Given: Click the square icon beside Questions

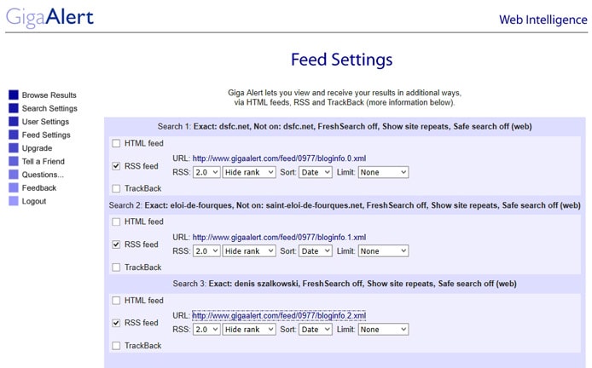Looking at the screenshot, I should coord(14,174).
